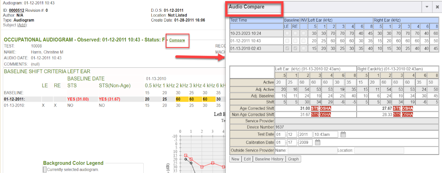442x173 pixels.
Task: Click the Add subject link
Action: [22, 25]
